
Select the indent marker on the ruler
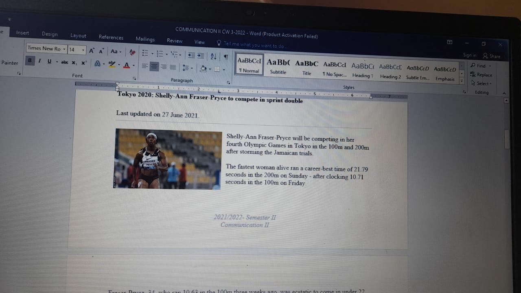point(117,86)
